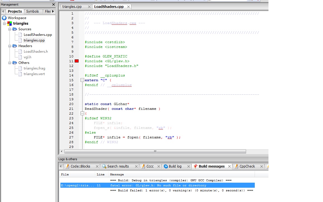Click the vgl.h file icon
This screenshot has width=323, height=202.
(20, 57)
